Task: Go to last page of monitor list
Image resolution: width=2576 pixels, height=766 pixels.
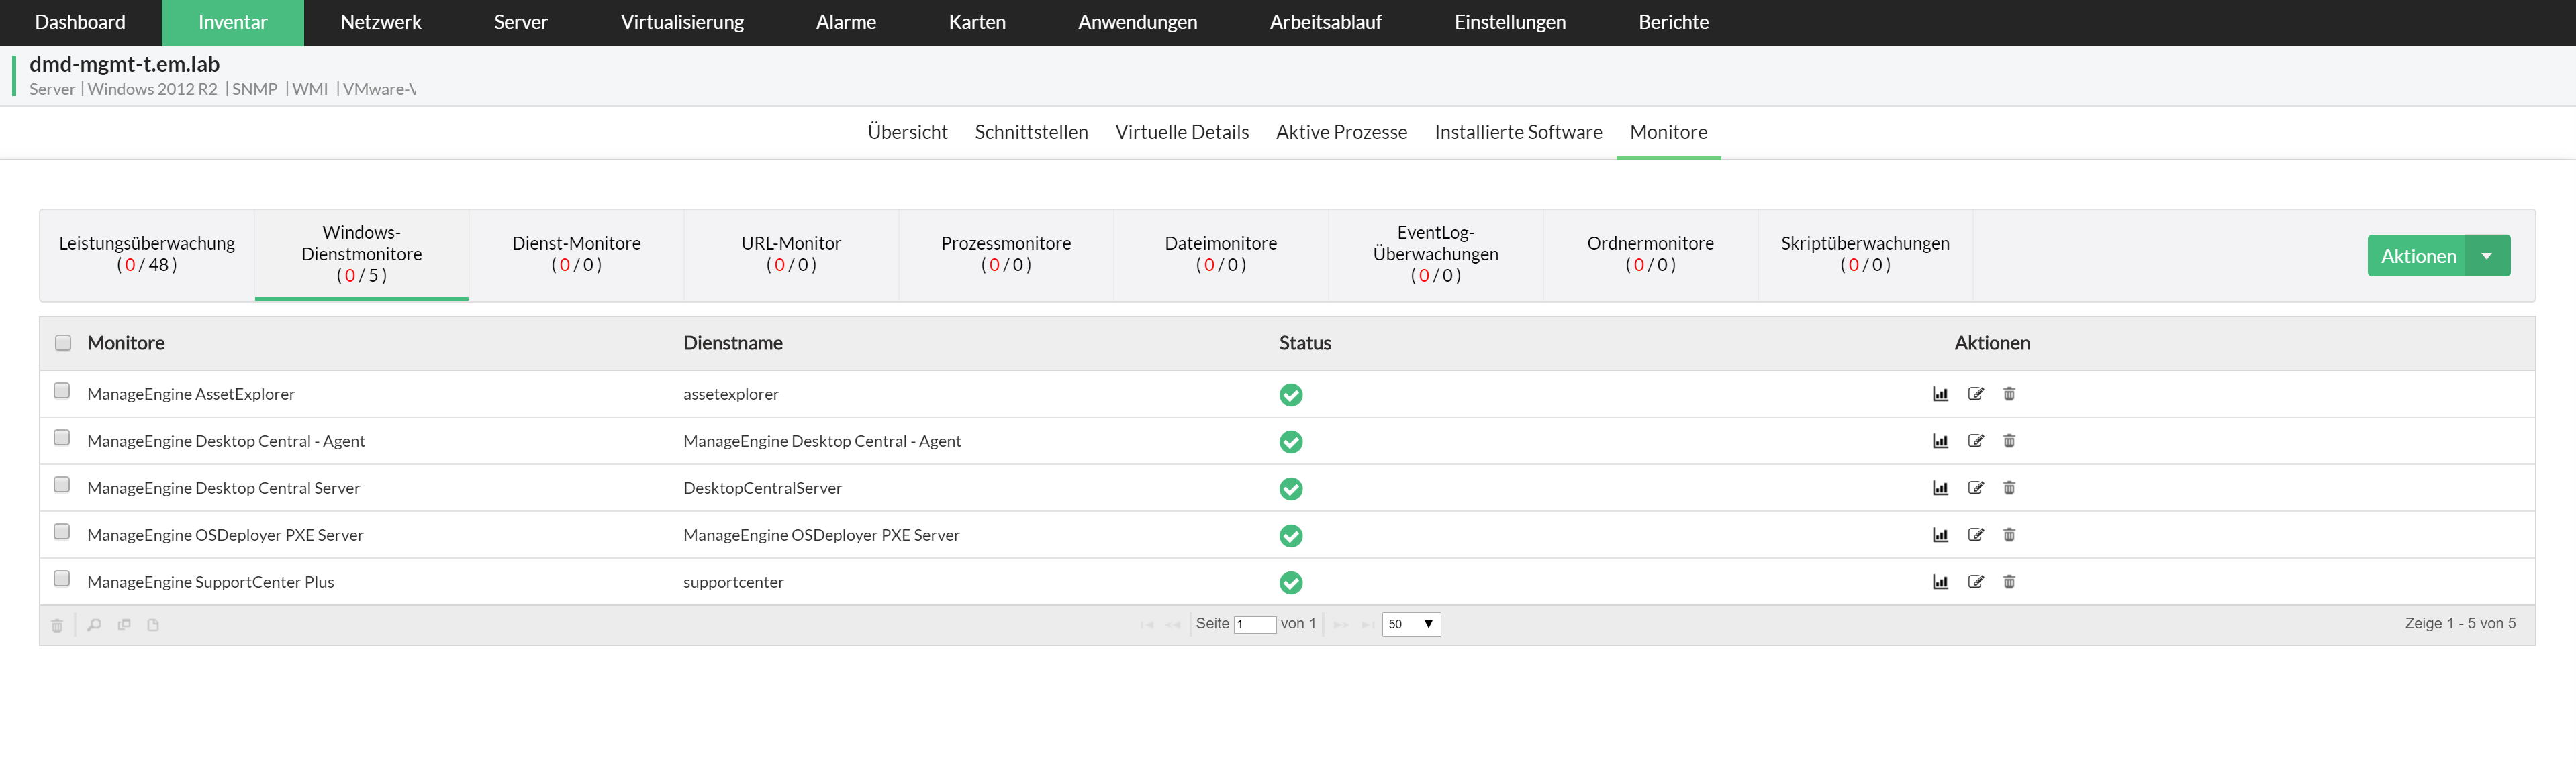Action: pyautogui.click(x=1367, y=624)
